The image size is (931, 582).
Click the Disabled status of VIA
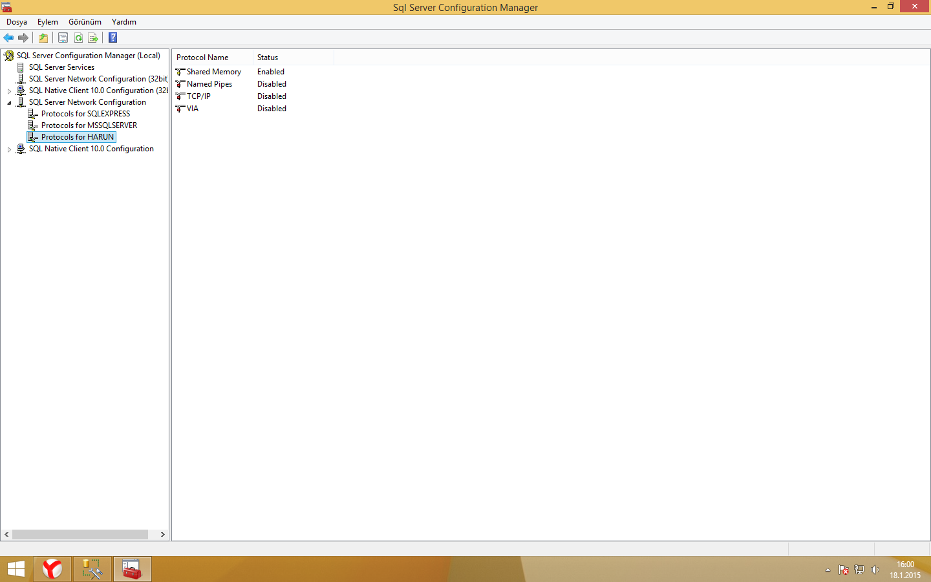272,109
